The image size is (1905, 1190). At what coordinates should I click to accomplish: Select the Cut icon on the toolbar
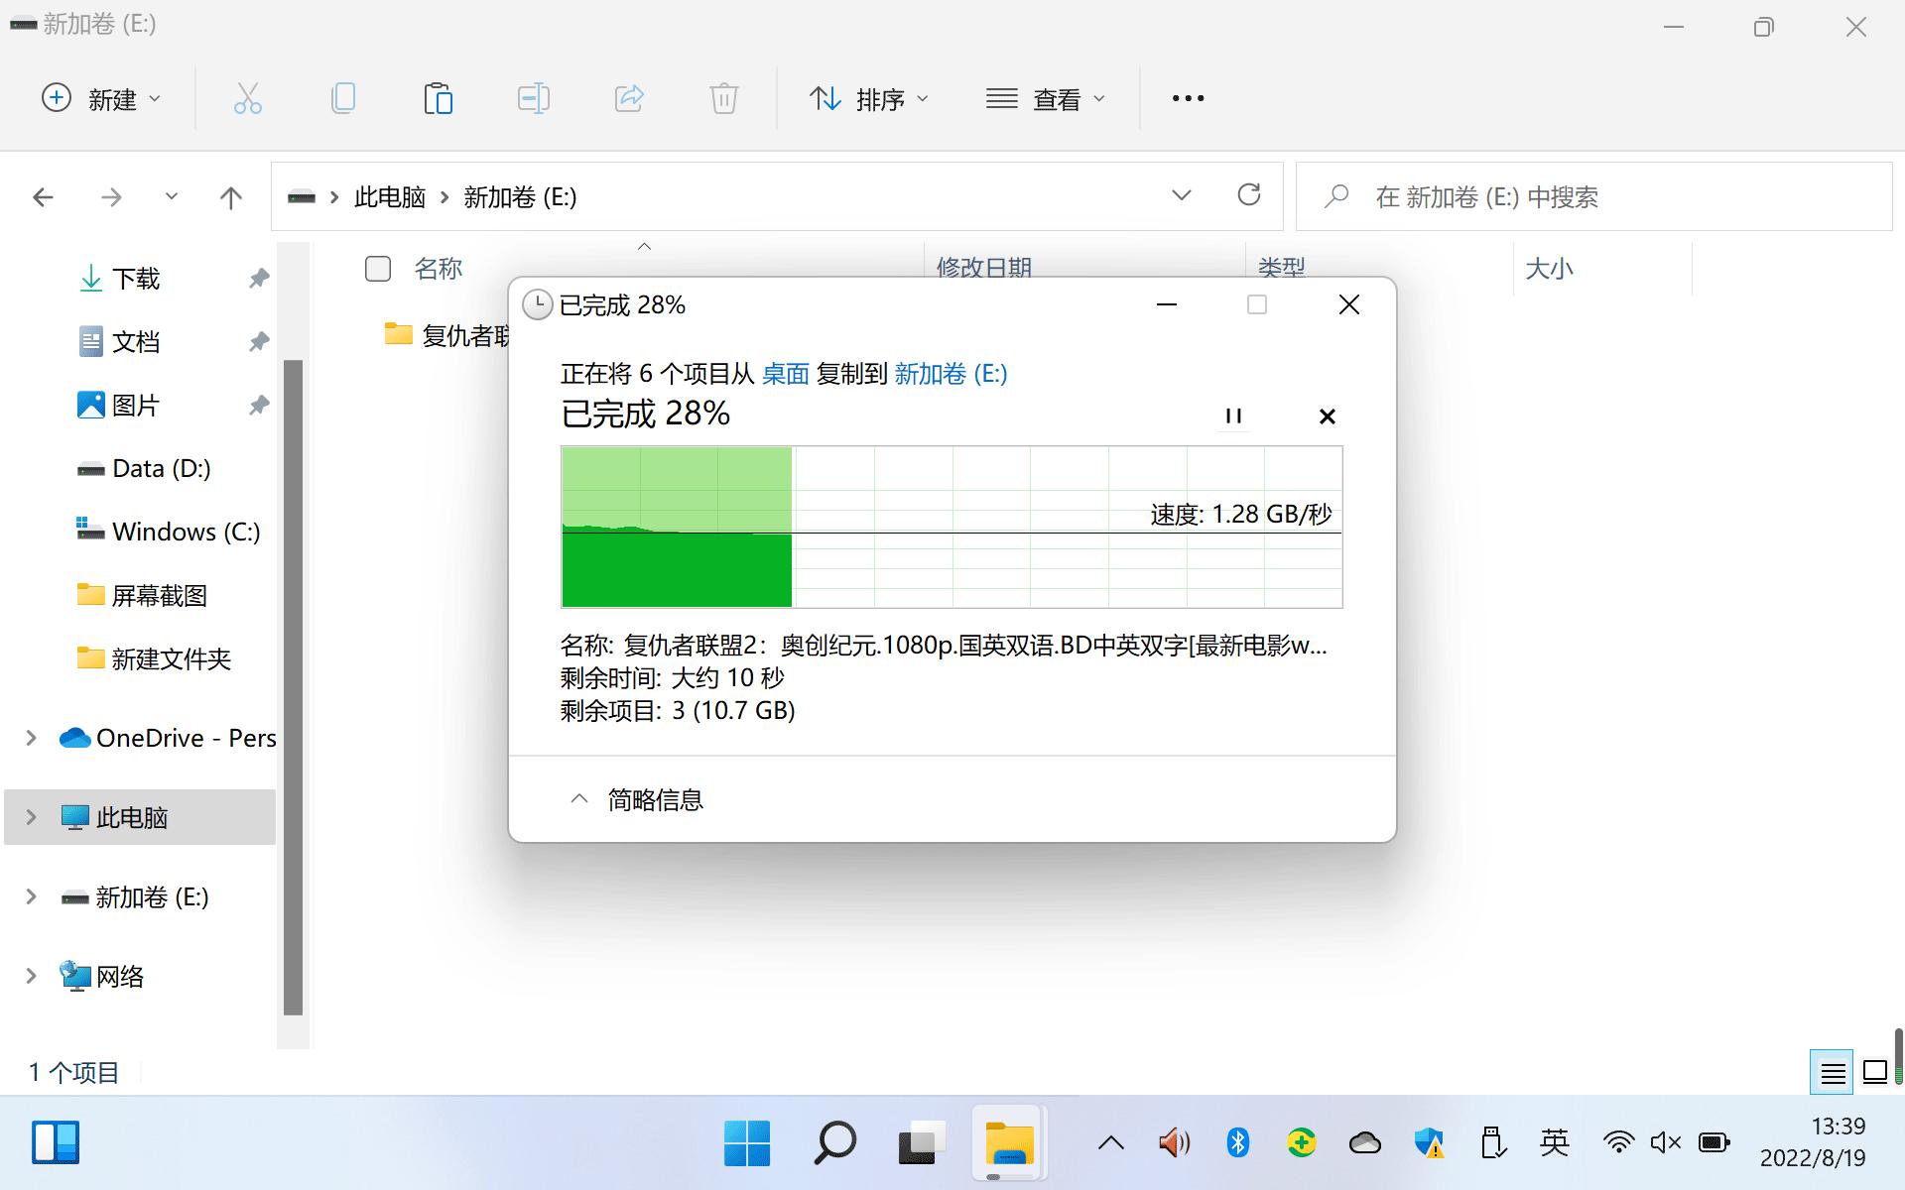click(246, 98)
